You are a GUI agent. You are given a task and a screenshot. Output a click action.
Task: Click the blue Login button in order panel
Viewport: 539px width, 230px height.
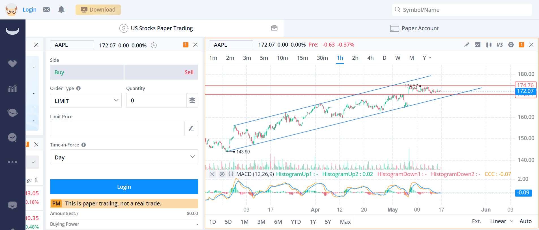[124, 187]
